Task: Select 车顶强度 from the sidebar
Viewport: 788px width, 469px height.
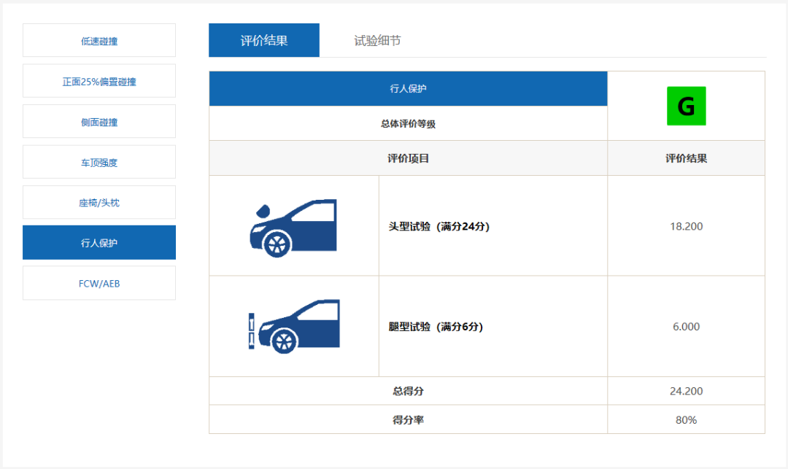Action: 99,163
